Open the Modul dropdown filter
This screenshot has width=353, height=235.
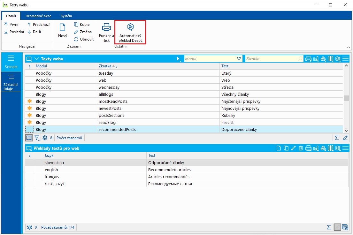[240, 59]
